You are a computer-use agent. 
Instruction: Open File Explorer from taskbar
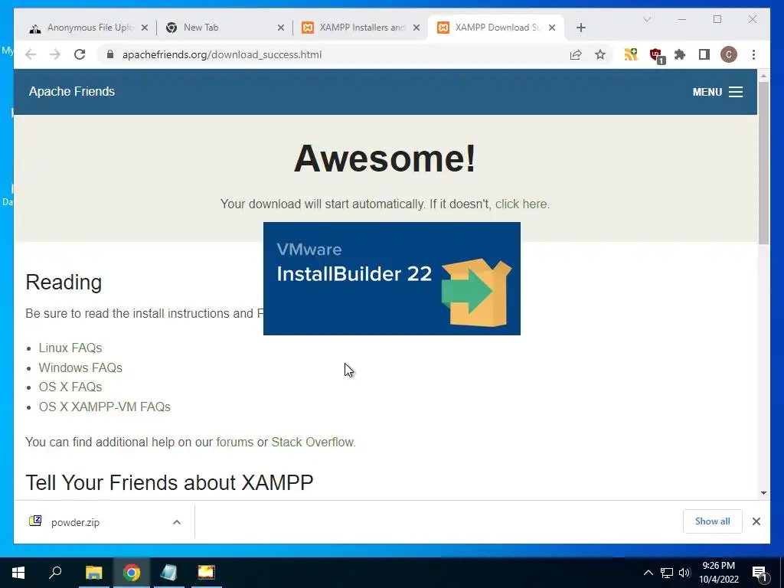point(93,573)
